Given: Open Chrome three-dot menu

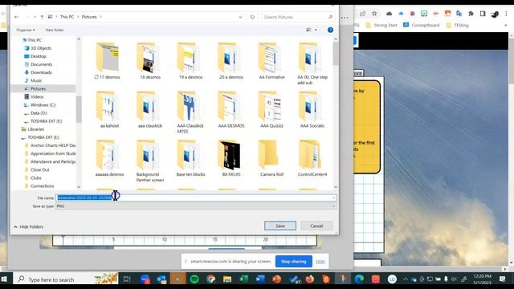Looking at the screenshot, I should [506, 14].
